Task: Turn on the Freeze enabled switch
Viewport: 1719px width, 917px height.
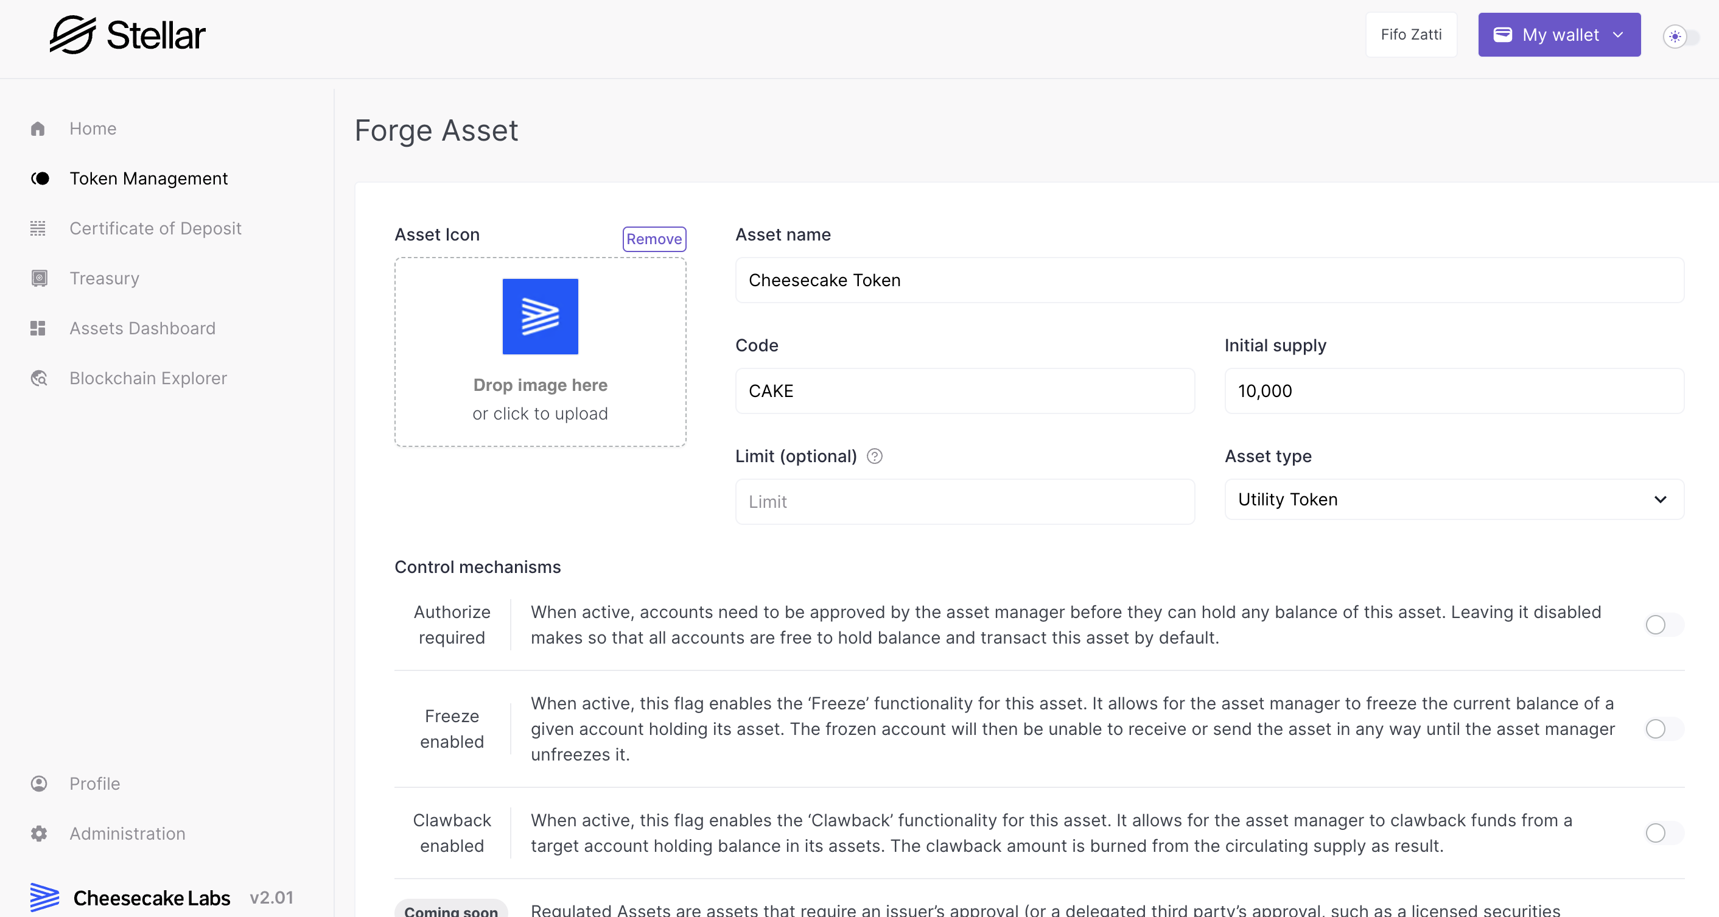Action: [x=1663, y=729]
